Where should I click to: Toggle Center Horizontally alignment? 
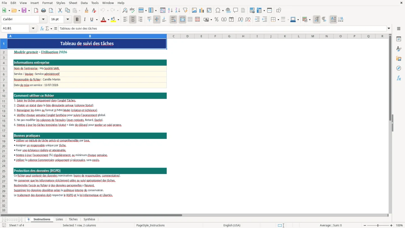coord(133,20)
